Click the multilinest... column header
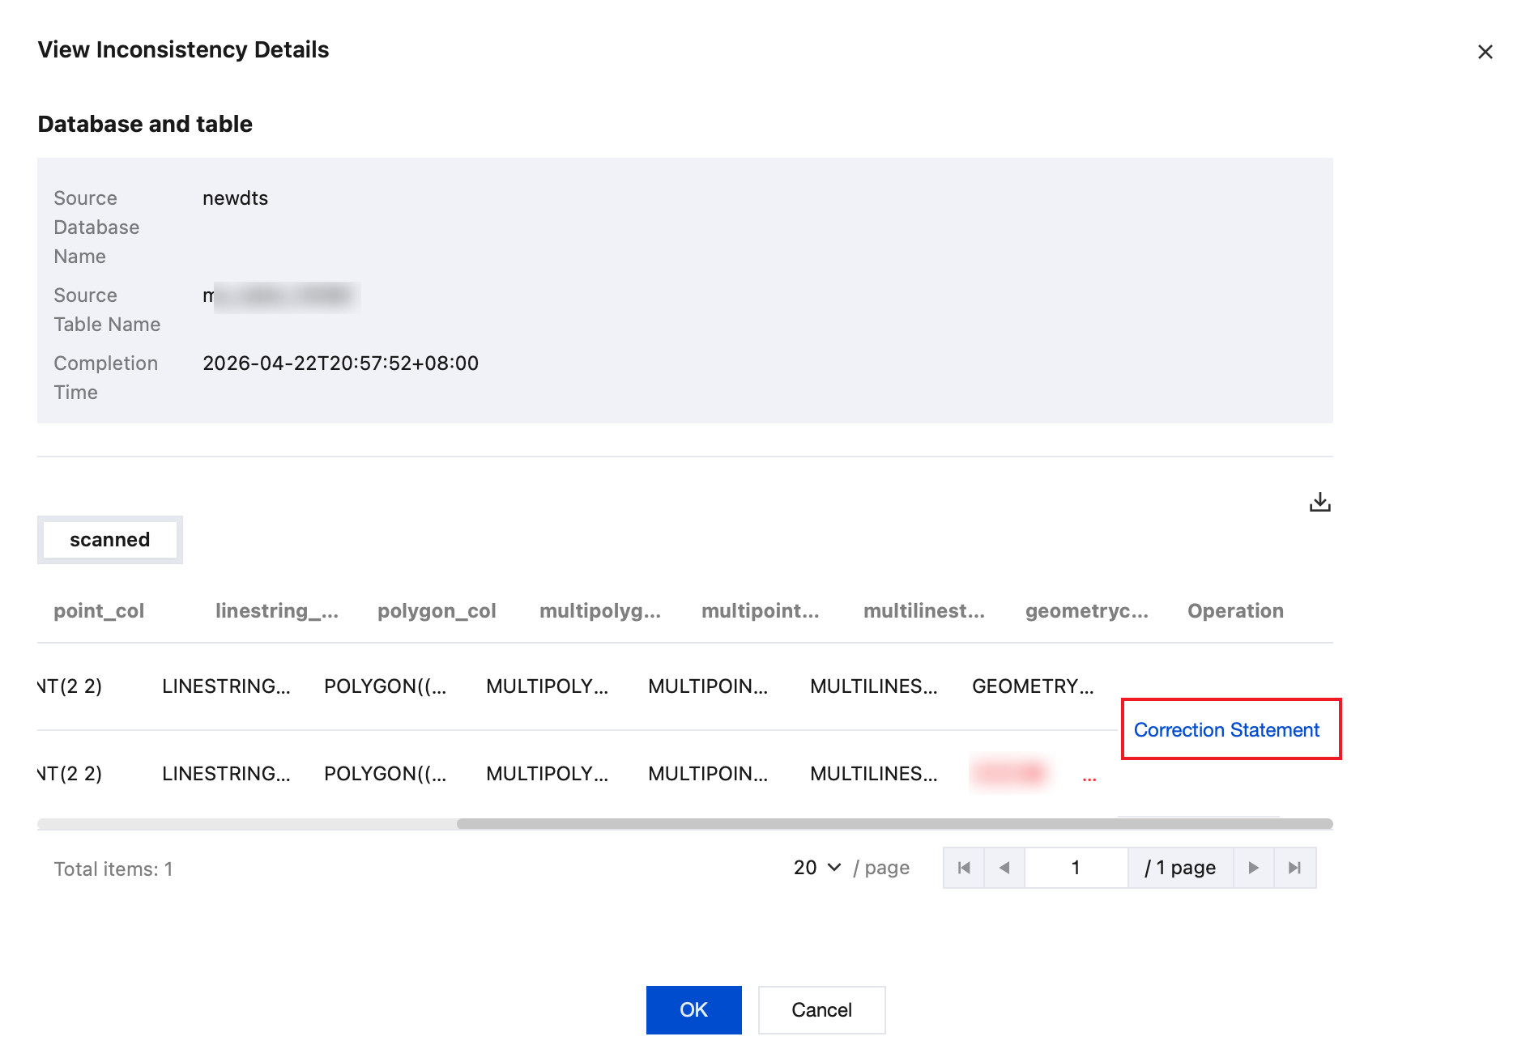This screenshot has height=1062, width=1526. [x=924, y=611]
